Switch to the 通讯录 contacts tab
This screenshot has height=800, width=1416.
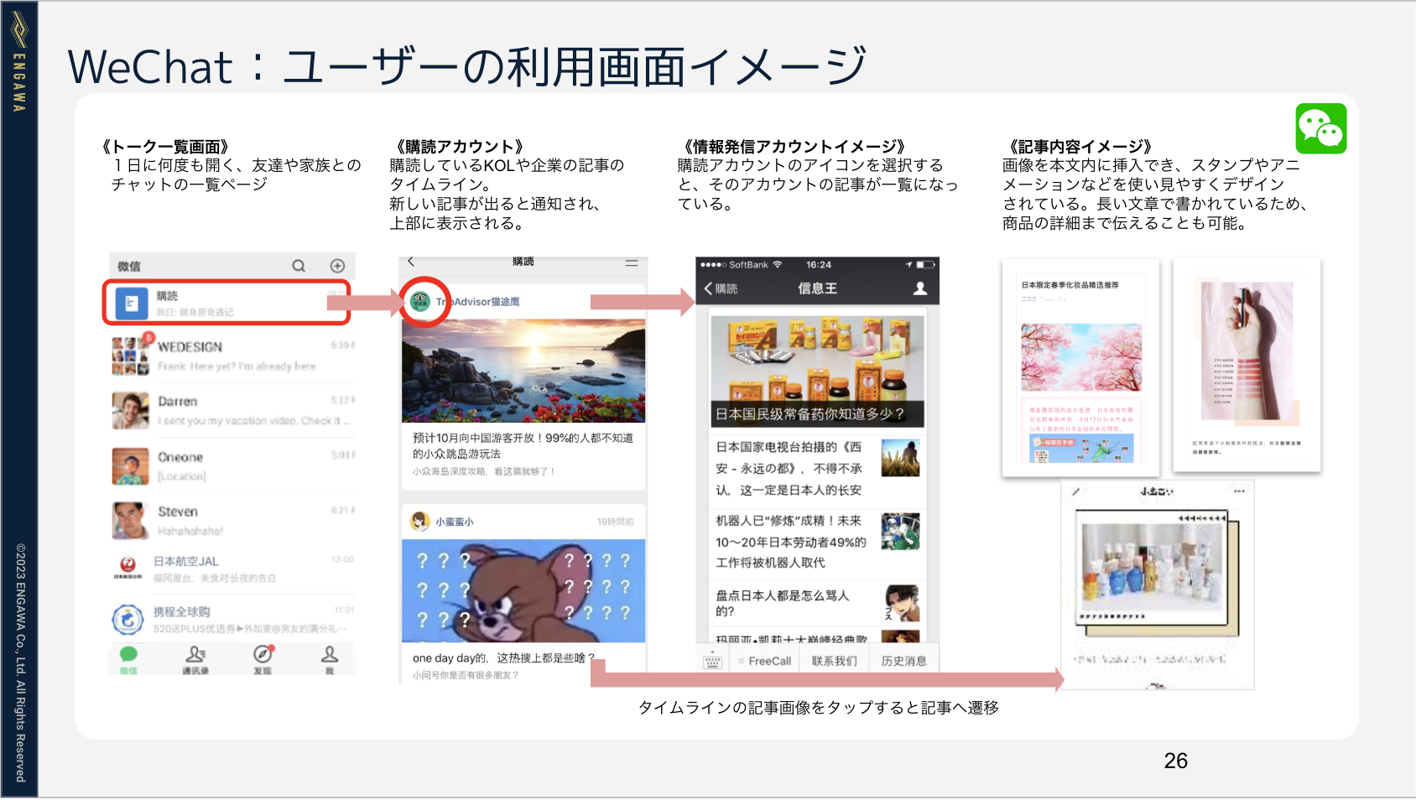pyautogui.click(x=195, y=659)
